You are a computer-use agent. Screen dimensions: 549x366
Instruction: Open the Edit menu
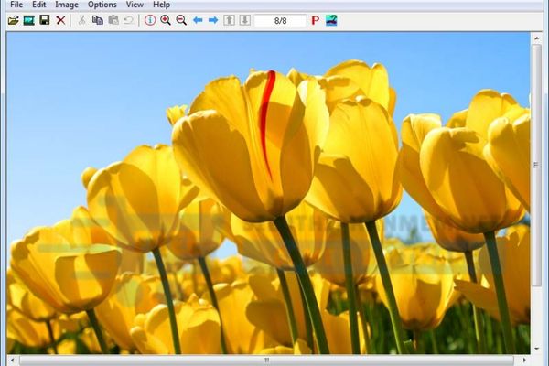point(38,5)
